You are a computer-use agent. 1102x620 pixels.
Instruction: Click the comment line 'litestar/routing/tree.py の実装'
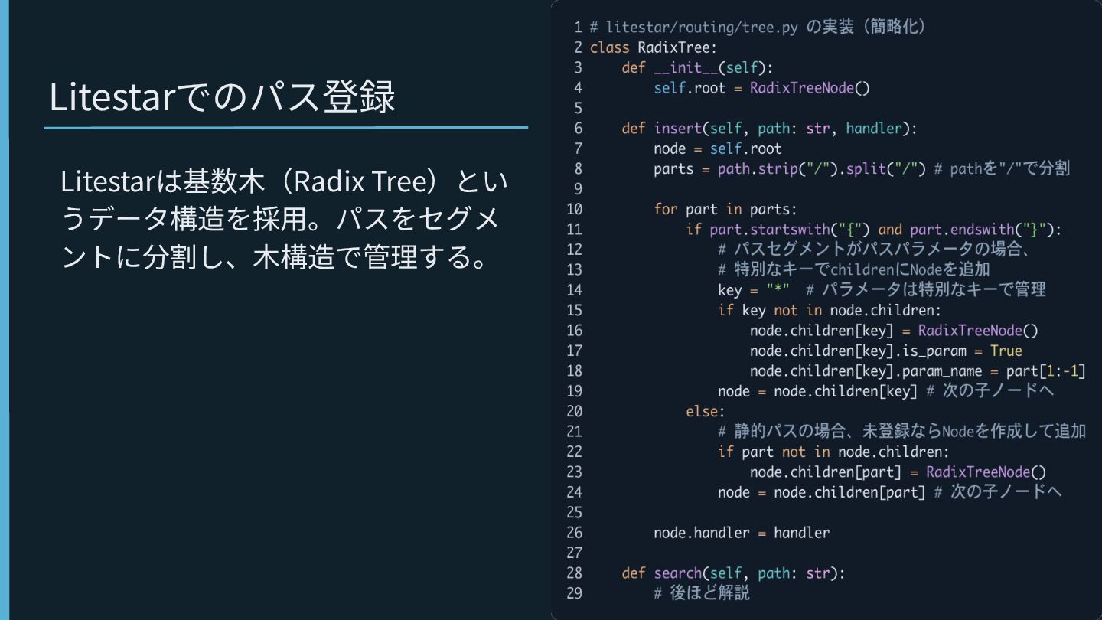click(758, 28)
